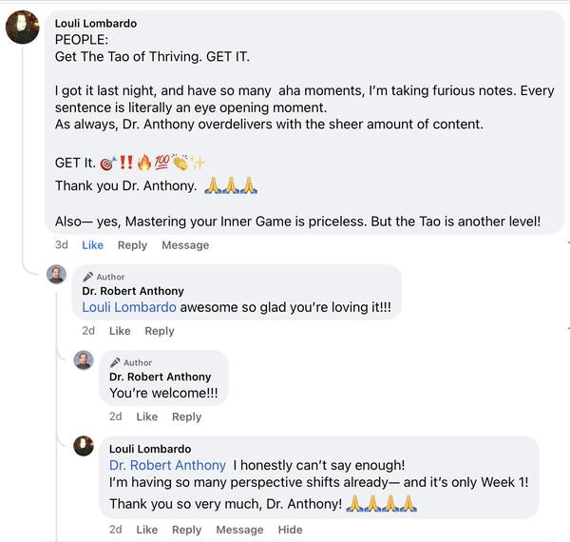Viewport: 570px width, 542px height.
Task: Like the "You're welcome!!!" comment
Action: click(146, 416)
